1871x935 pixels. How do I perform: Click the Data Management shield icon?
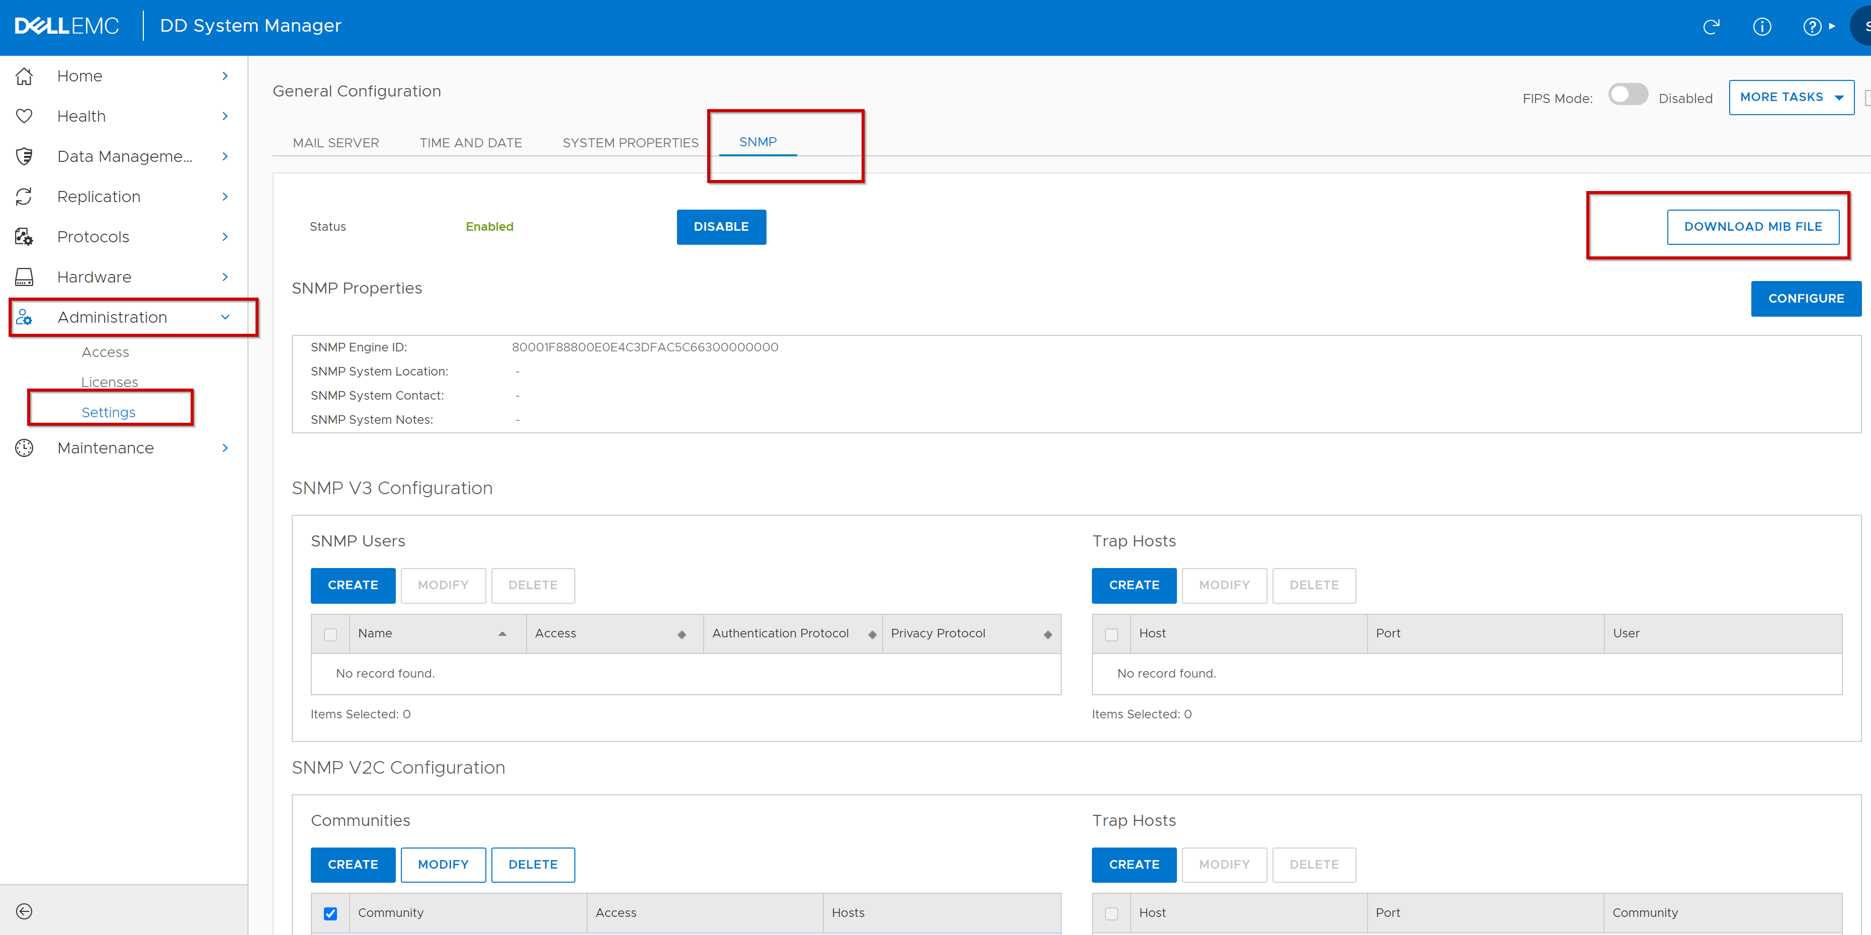click(24, 156)
